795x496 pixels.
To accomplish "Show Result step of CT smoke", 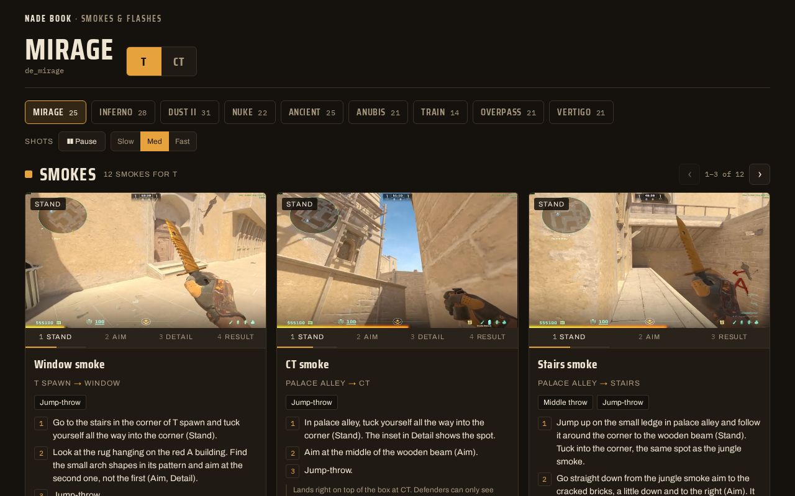I will pos(488,337).
